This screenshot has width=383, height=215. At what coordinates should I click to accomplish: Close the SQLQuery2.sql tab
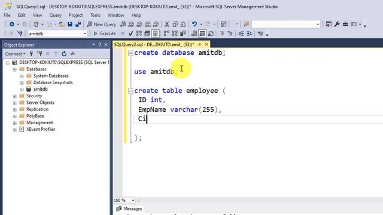click(x=206, y=44)
